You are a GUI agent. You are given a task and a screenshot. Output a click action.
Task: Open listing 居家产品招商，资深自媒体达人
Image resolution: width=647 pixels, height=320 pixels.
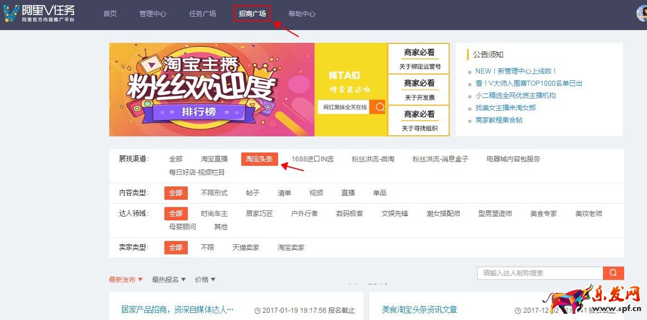[x=177, y=309]
